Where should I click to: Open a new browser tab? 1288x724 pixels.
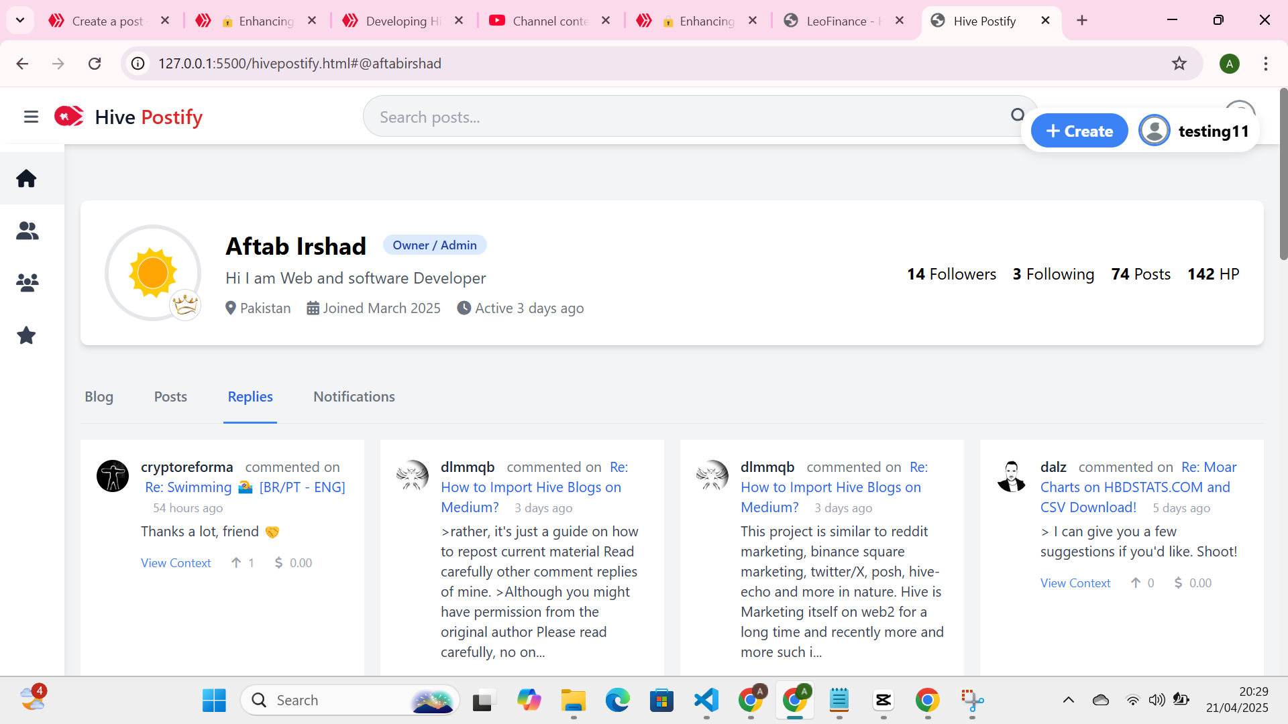coord(1081,21)
